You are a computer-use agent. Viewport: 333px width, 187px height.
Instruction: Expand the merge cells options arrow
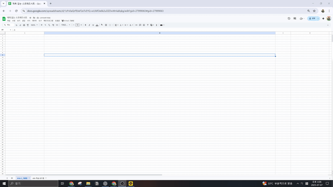coord(112,25)
